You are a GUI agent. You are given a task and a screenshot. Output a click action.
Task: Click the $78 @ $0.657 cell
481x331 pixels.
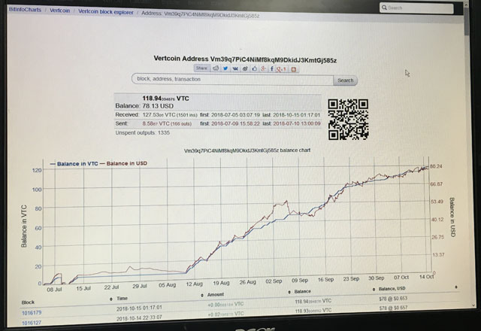coord(393,308)
